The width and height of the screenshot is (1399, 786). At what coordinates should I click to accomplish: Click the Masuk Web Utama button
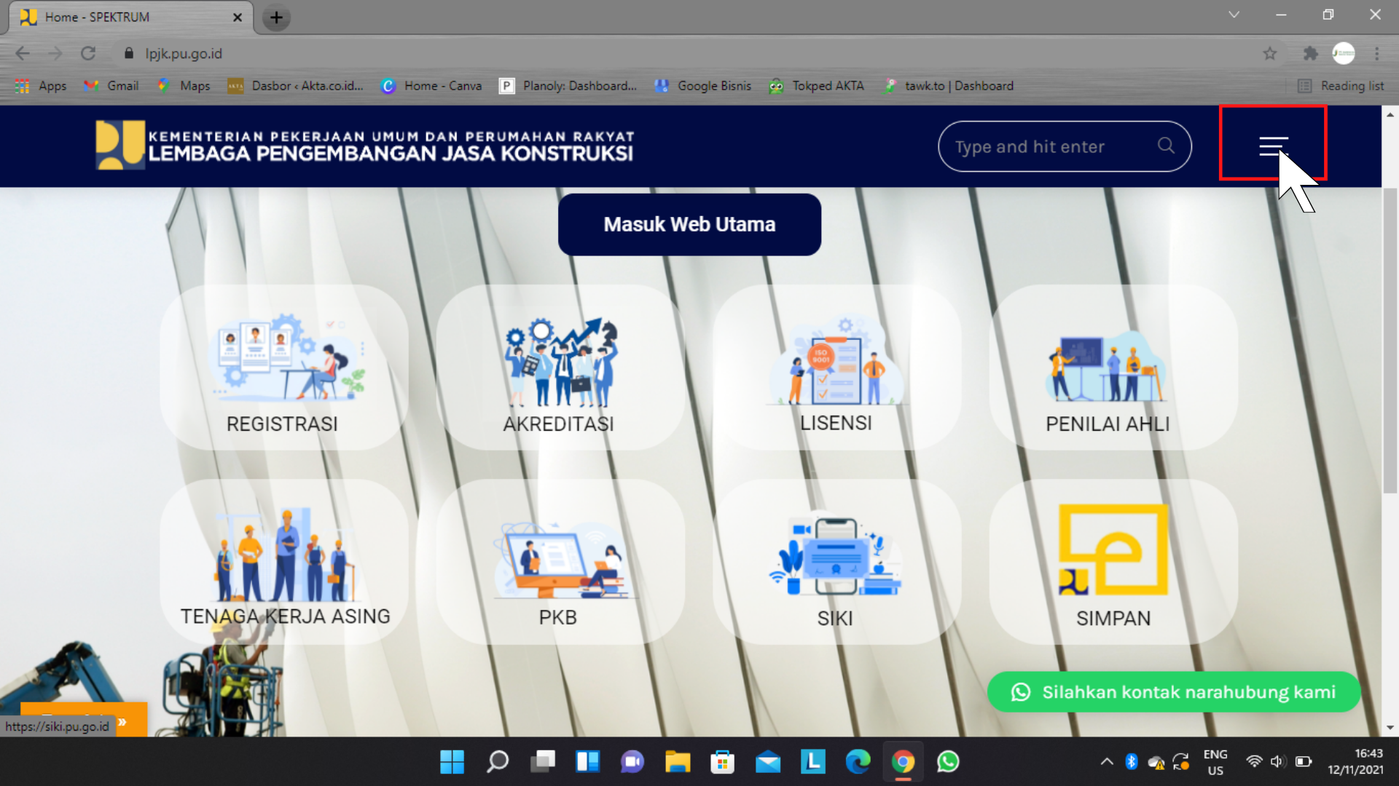689,224
